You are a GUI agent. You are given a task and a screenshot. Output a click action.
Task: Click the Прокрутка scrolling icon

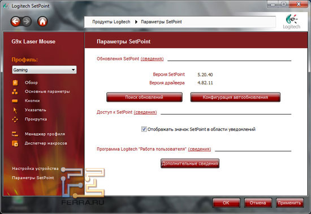coord(15,119)
